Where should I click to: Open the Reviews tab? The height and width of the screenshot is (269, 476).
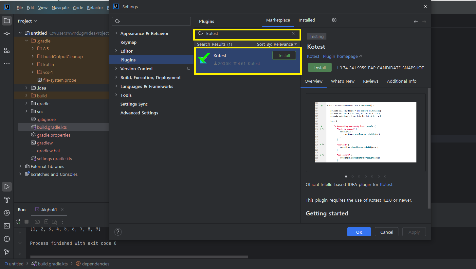pyautogui.click(x=371, y=81)
